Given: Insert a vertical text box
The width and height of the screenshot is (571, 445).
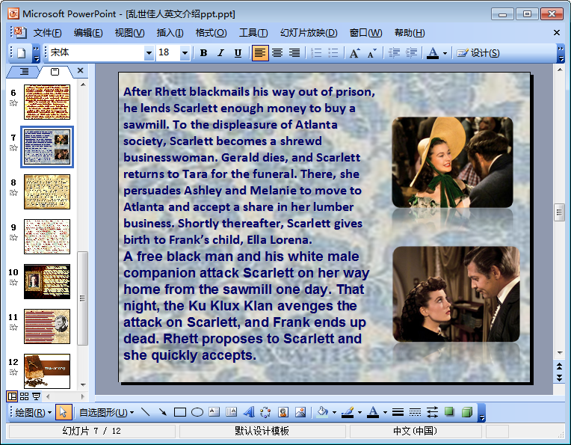Looking at the screenshot, I should tap(231, 412).
